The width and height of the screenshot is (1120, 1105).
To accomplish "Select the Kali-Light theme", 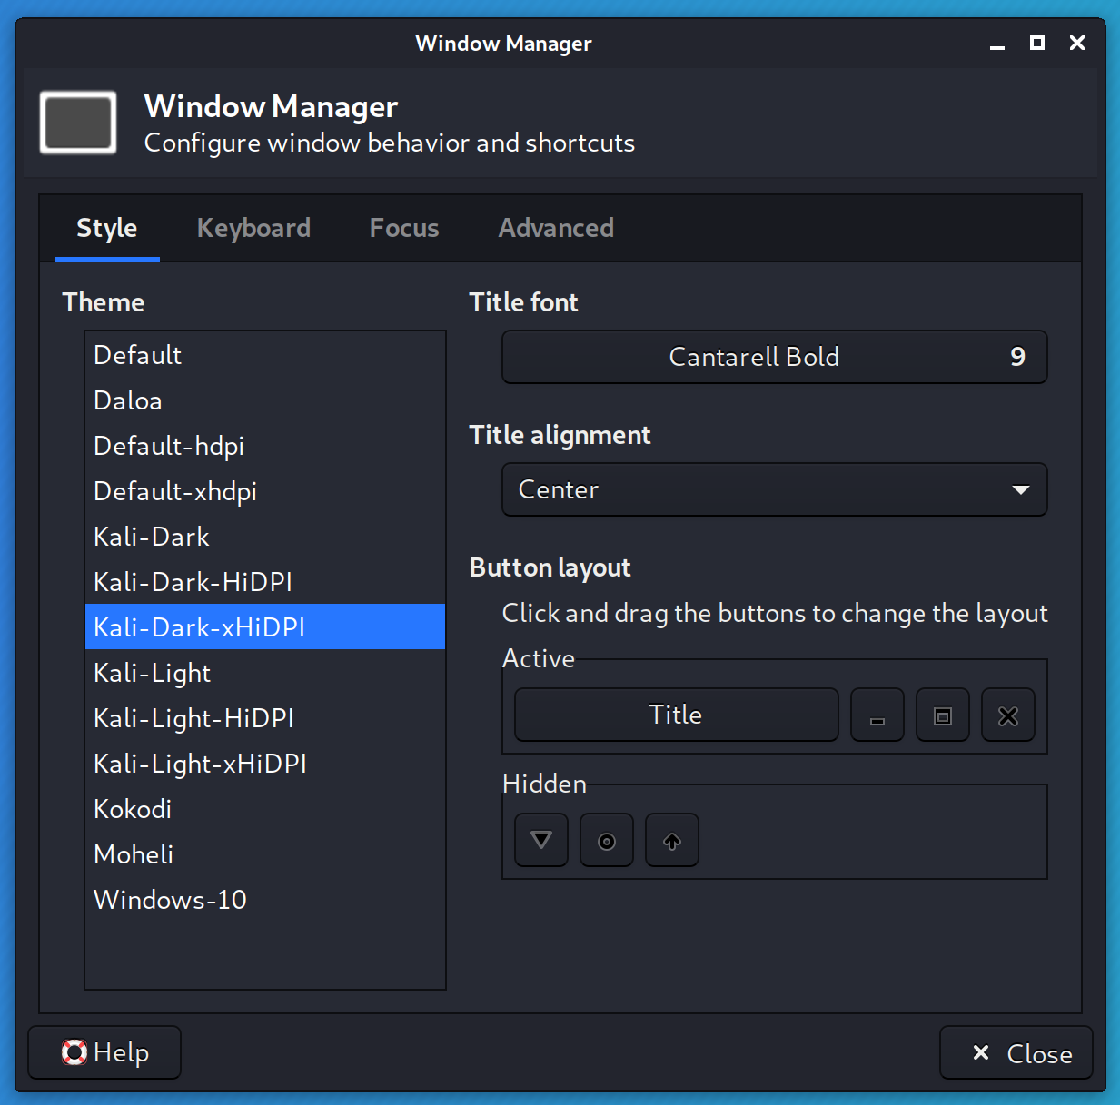I will (x=152, y=673).
